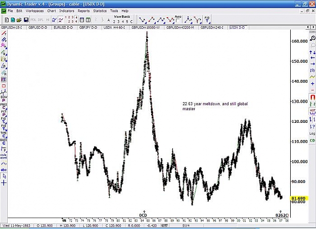
Task: Select the active USDX D-D tab
Action: pyautogui.click(x=237, y=27)
